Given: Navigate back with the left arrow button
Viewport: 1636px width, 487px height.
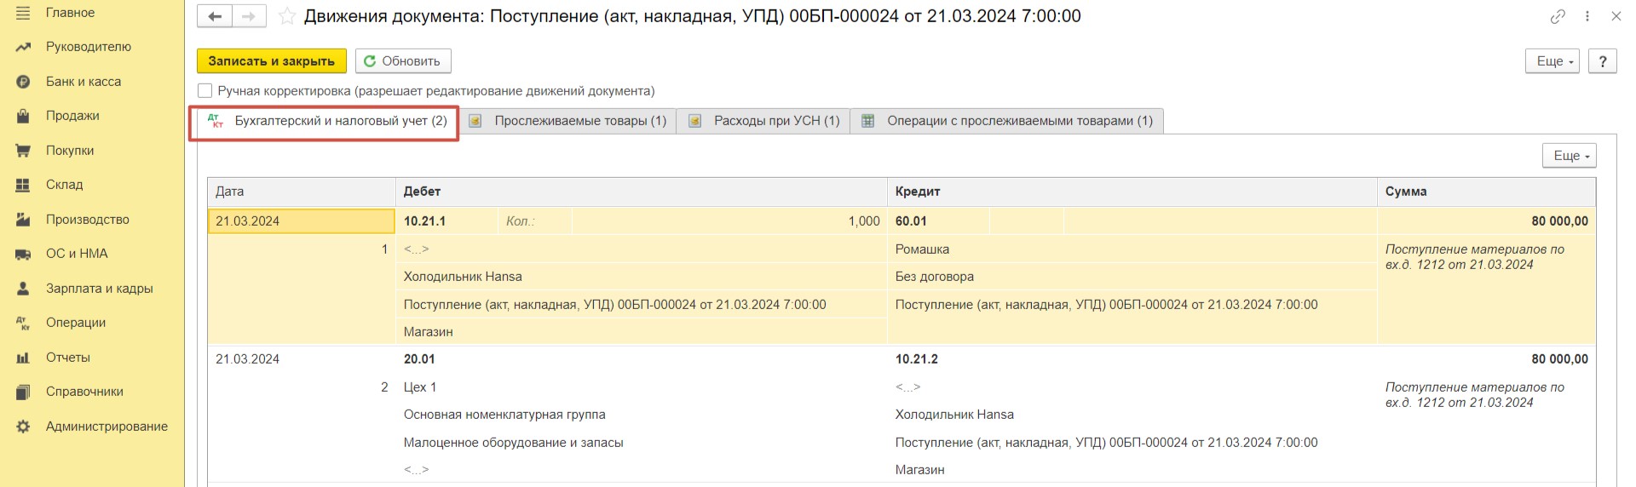Looking at the screenshot, I should pyautogui.click(x=215, y=16).
